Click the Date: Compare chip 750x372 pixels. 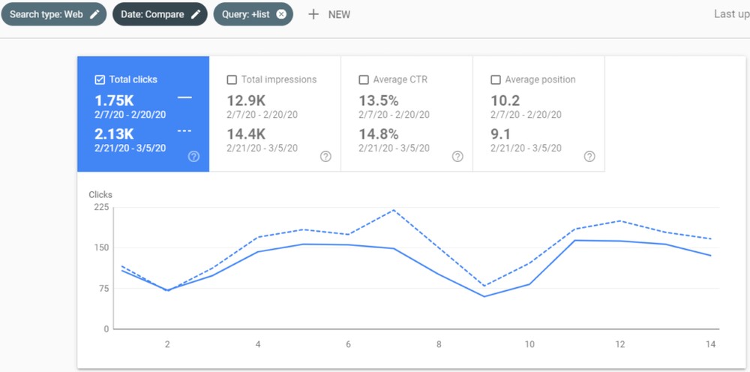point(160,13)
